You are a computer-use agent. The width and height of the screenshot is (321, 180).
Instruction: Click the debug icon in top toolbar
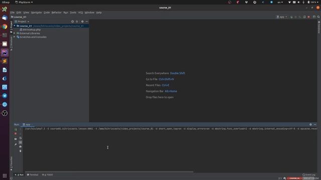[295, 17]
